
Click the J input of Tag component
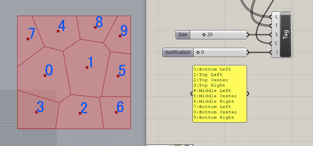point(276,53)
